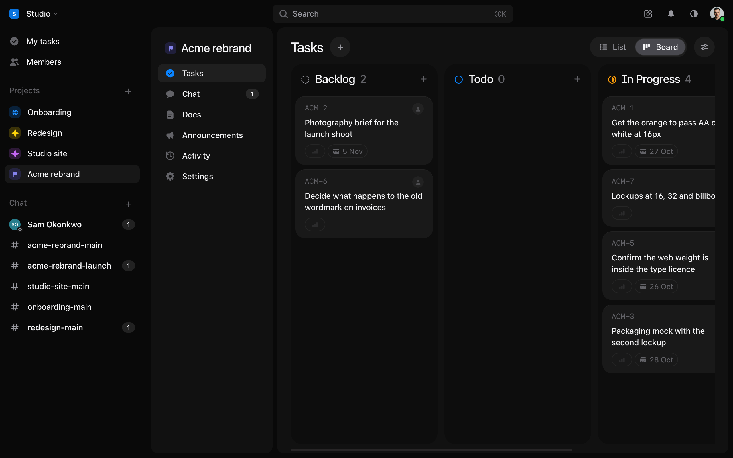
Task: Open the studio-site-main channel
Action: tap(72, 286)
